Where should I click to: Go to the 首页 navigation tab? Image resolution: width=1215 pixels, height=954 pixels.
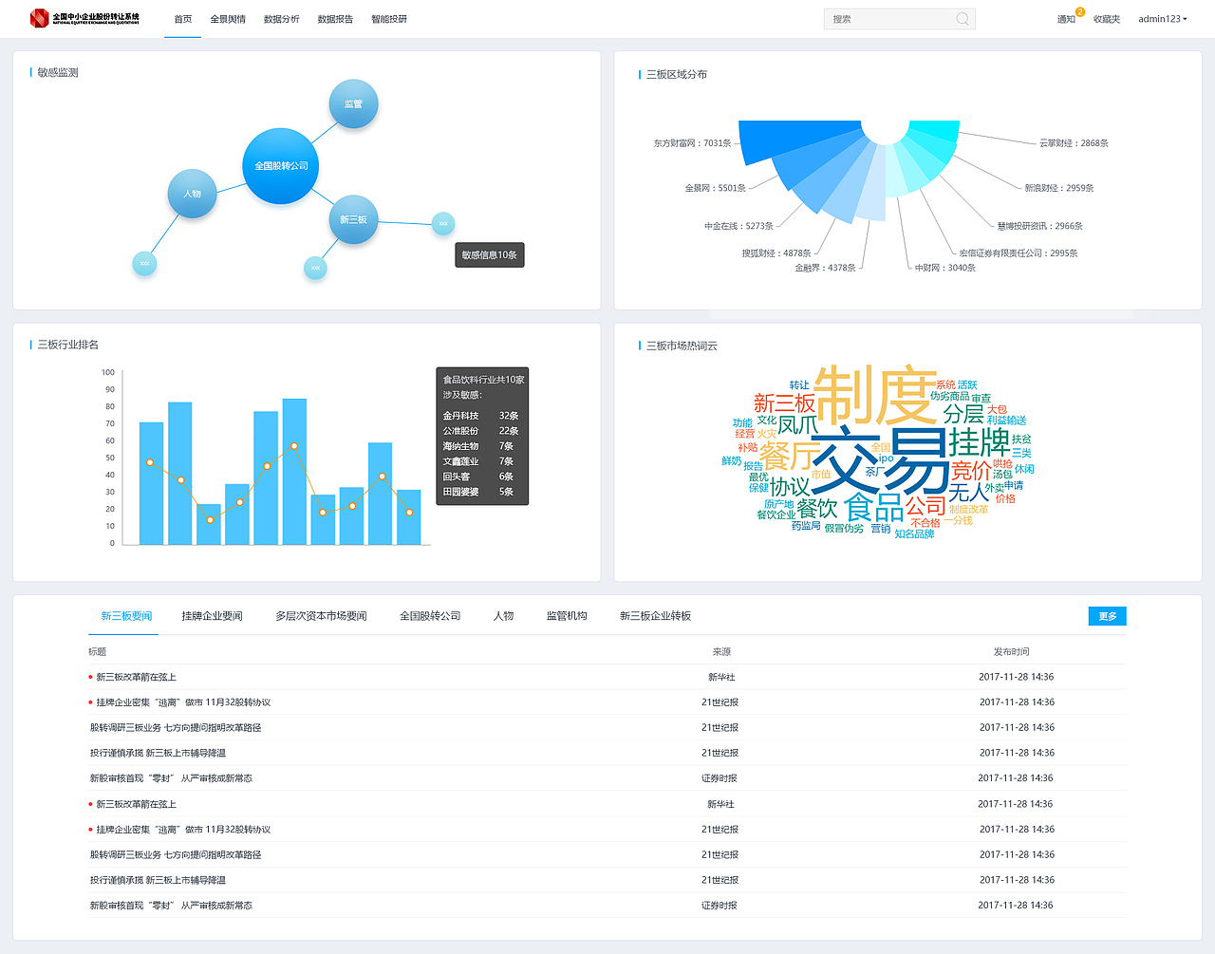click(183, 19)
